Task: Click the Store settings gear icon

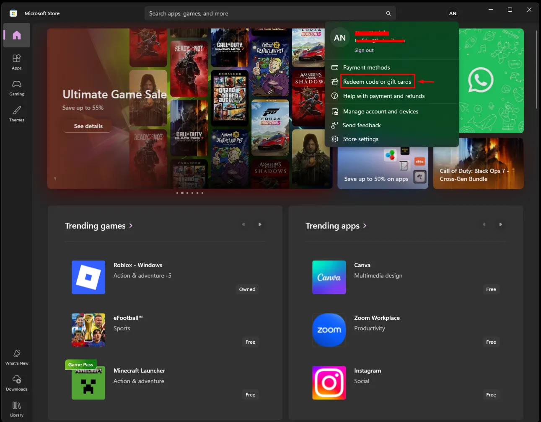Action: (335, 139)
